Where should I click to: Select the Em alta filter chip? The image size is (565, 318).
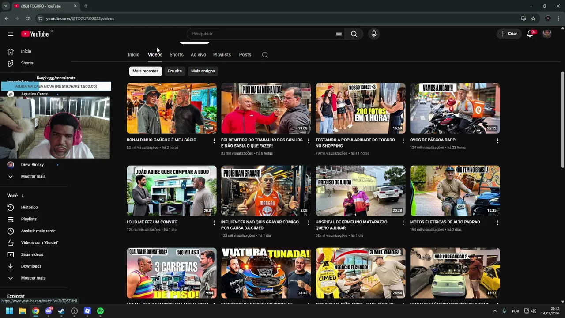tap(175, 71)
